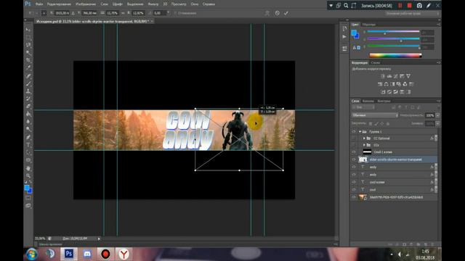The image size is (465, 261).
Task: Open the Фильтр menu
Action: pyautogui.click(x=153, y=4)
